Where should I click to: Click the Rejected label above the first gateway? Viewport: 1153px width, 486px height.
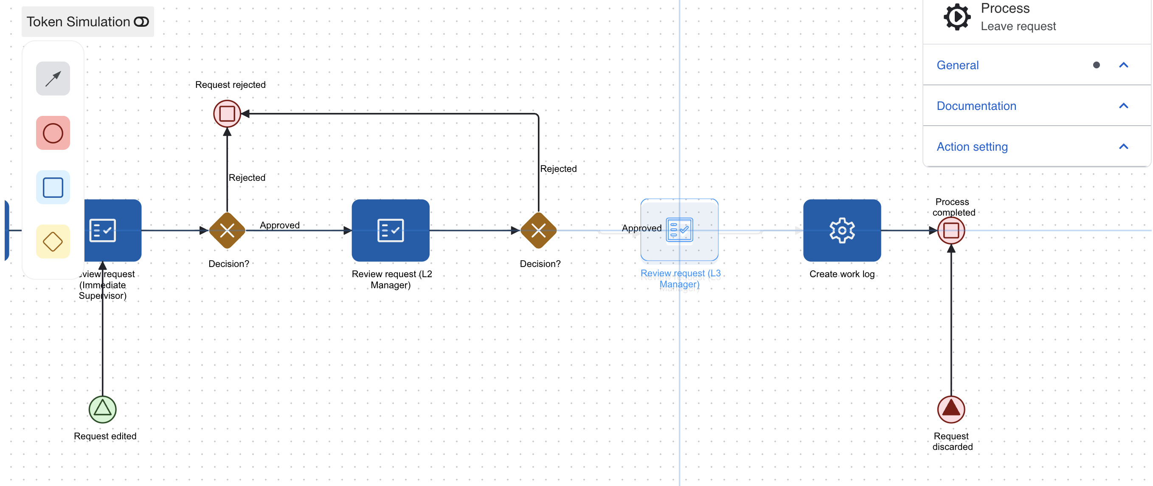pos(247,178)
